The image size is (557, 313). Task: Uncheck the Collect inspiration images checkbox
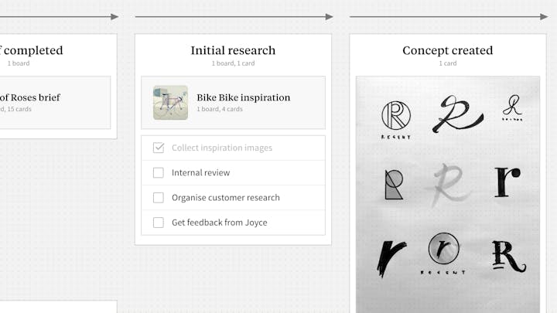coord(159,148)
